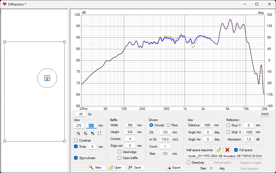Screen dimensions: 276x173
Task: Click the zoom out view icon
Action: coord(78,133)
